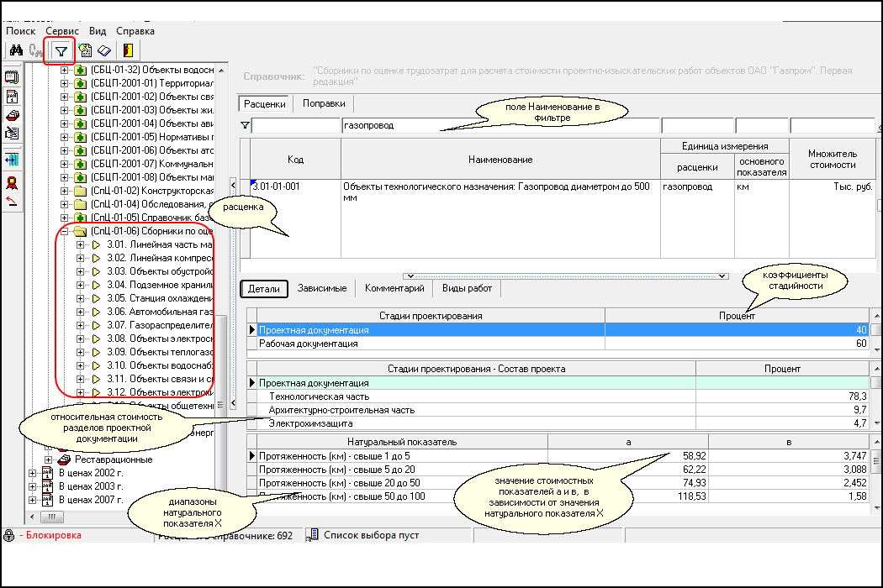
Task: Click the red undo arrow sidebar icon
Action: click(x=12, y=202)
